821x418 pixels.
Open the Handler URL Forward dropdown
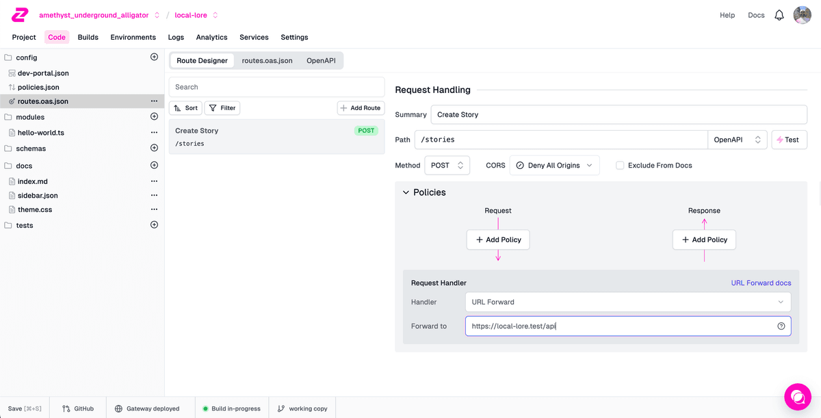tap(627, 302)
